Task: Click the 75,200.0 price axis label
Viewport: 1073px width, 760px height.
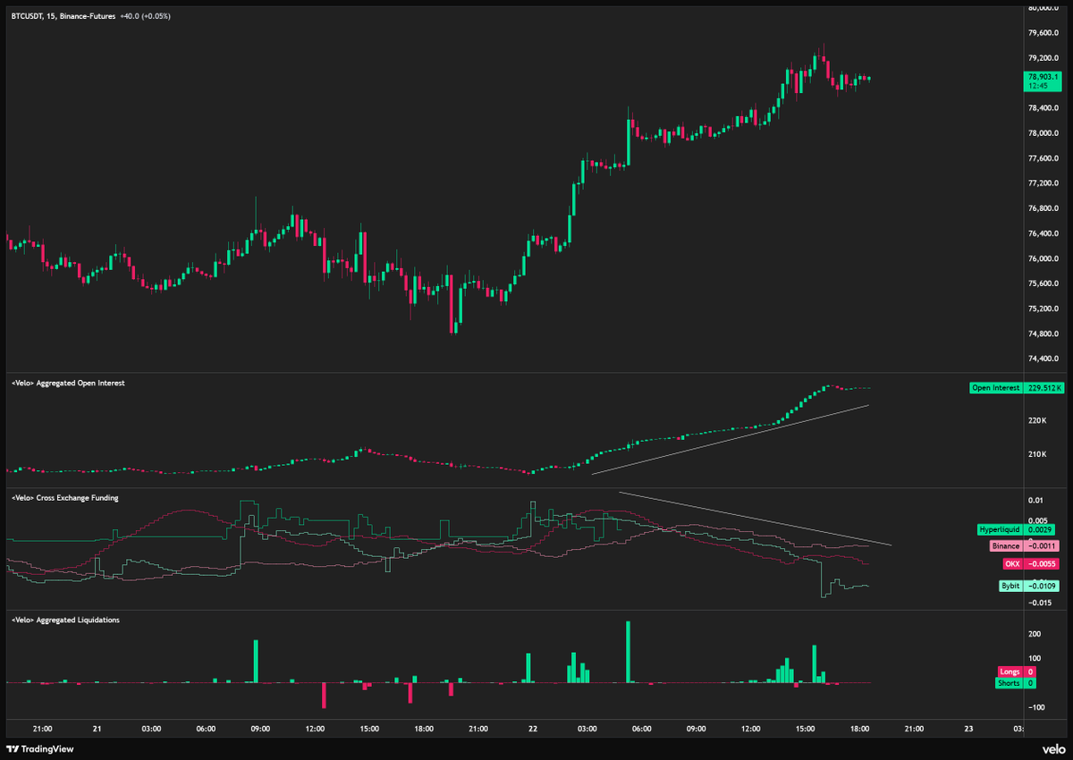Action: (1044, 309)
